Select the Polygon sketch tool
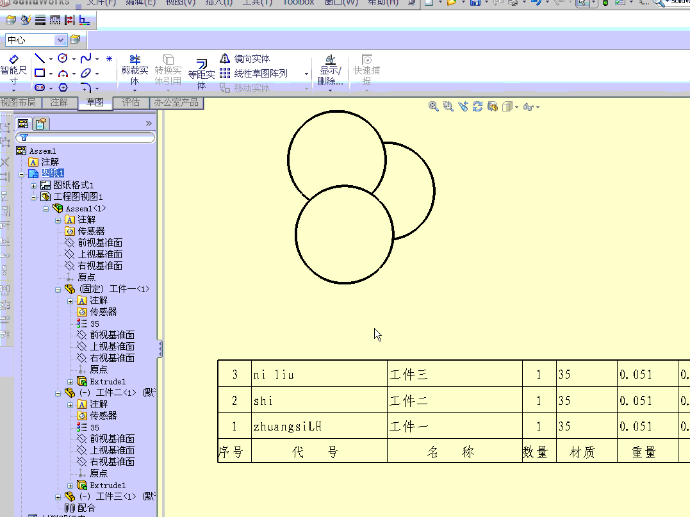The height and width of the screenshot is (517, 690). (63, 87)
